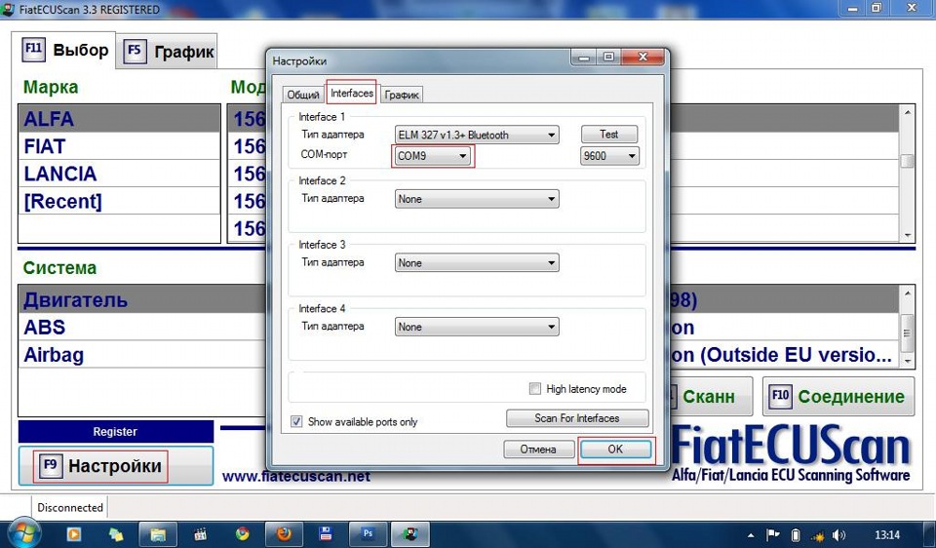
Task: Open Photoshop from the taskbar
Action: 368,534
